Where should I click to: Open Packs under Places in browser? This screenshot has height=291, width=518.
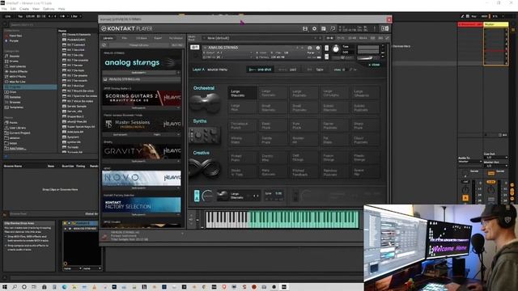click(13, 122)
